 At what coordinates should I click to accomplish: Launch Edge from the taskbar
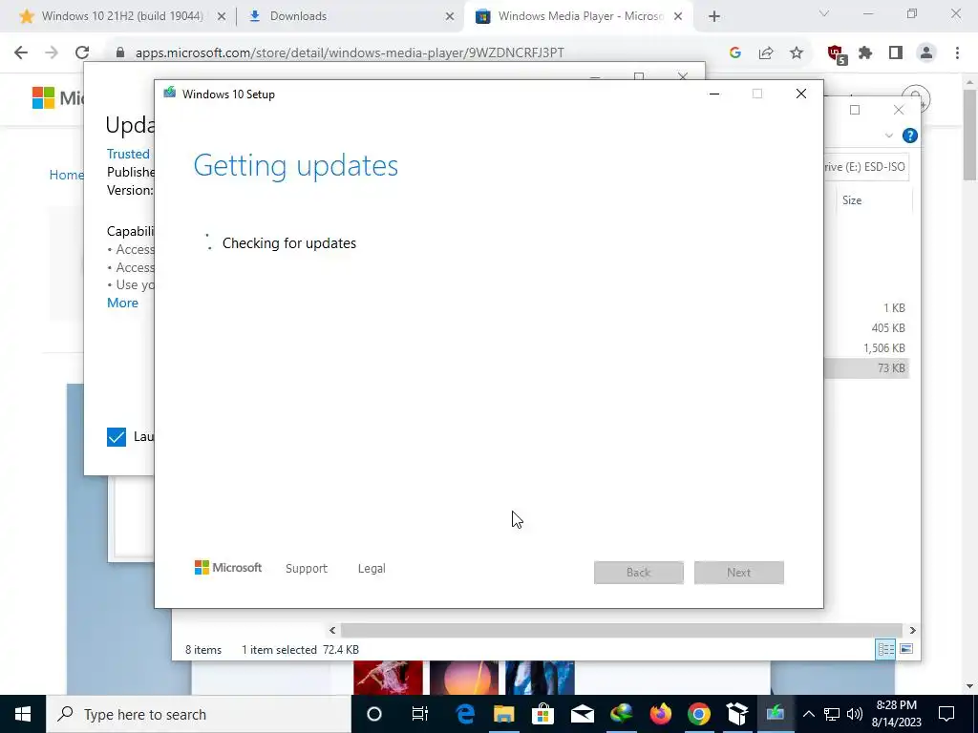465,714
